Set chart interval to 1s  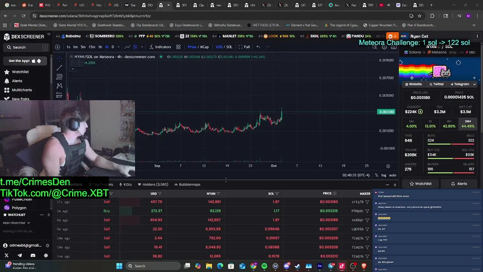pyautogui.click(x=68, y=47)
